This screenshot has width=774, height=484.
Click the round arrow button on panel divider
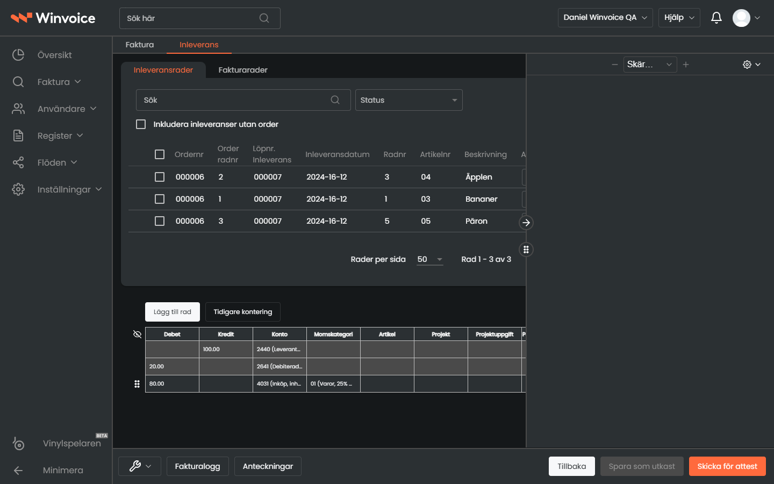click(526, 223)
